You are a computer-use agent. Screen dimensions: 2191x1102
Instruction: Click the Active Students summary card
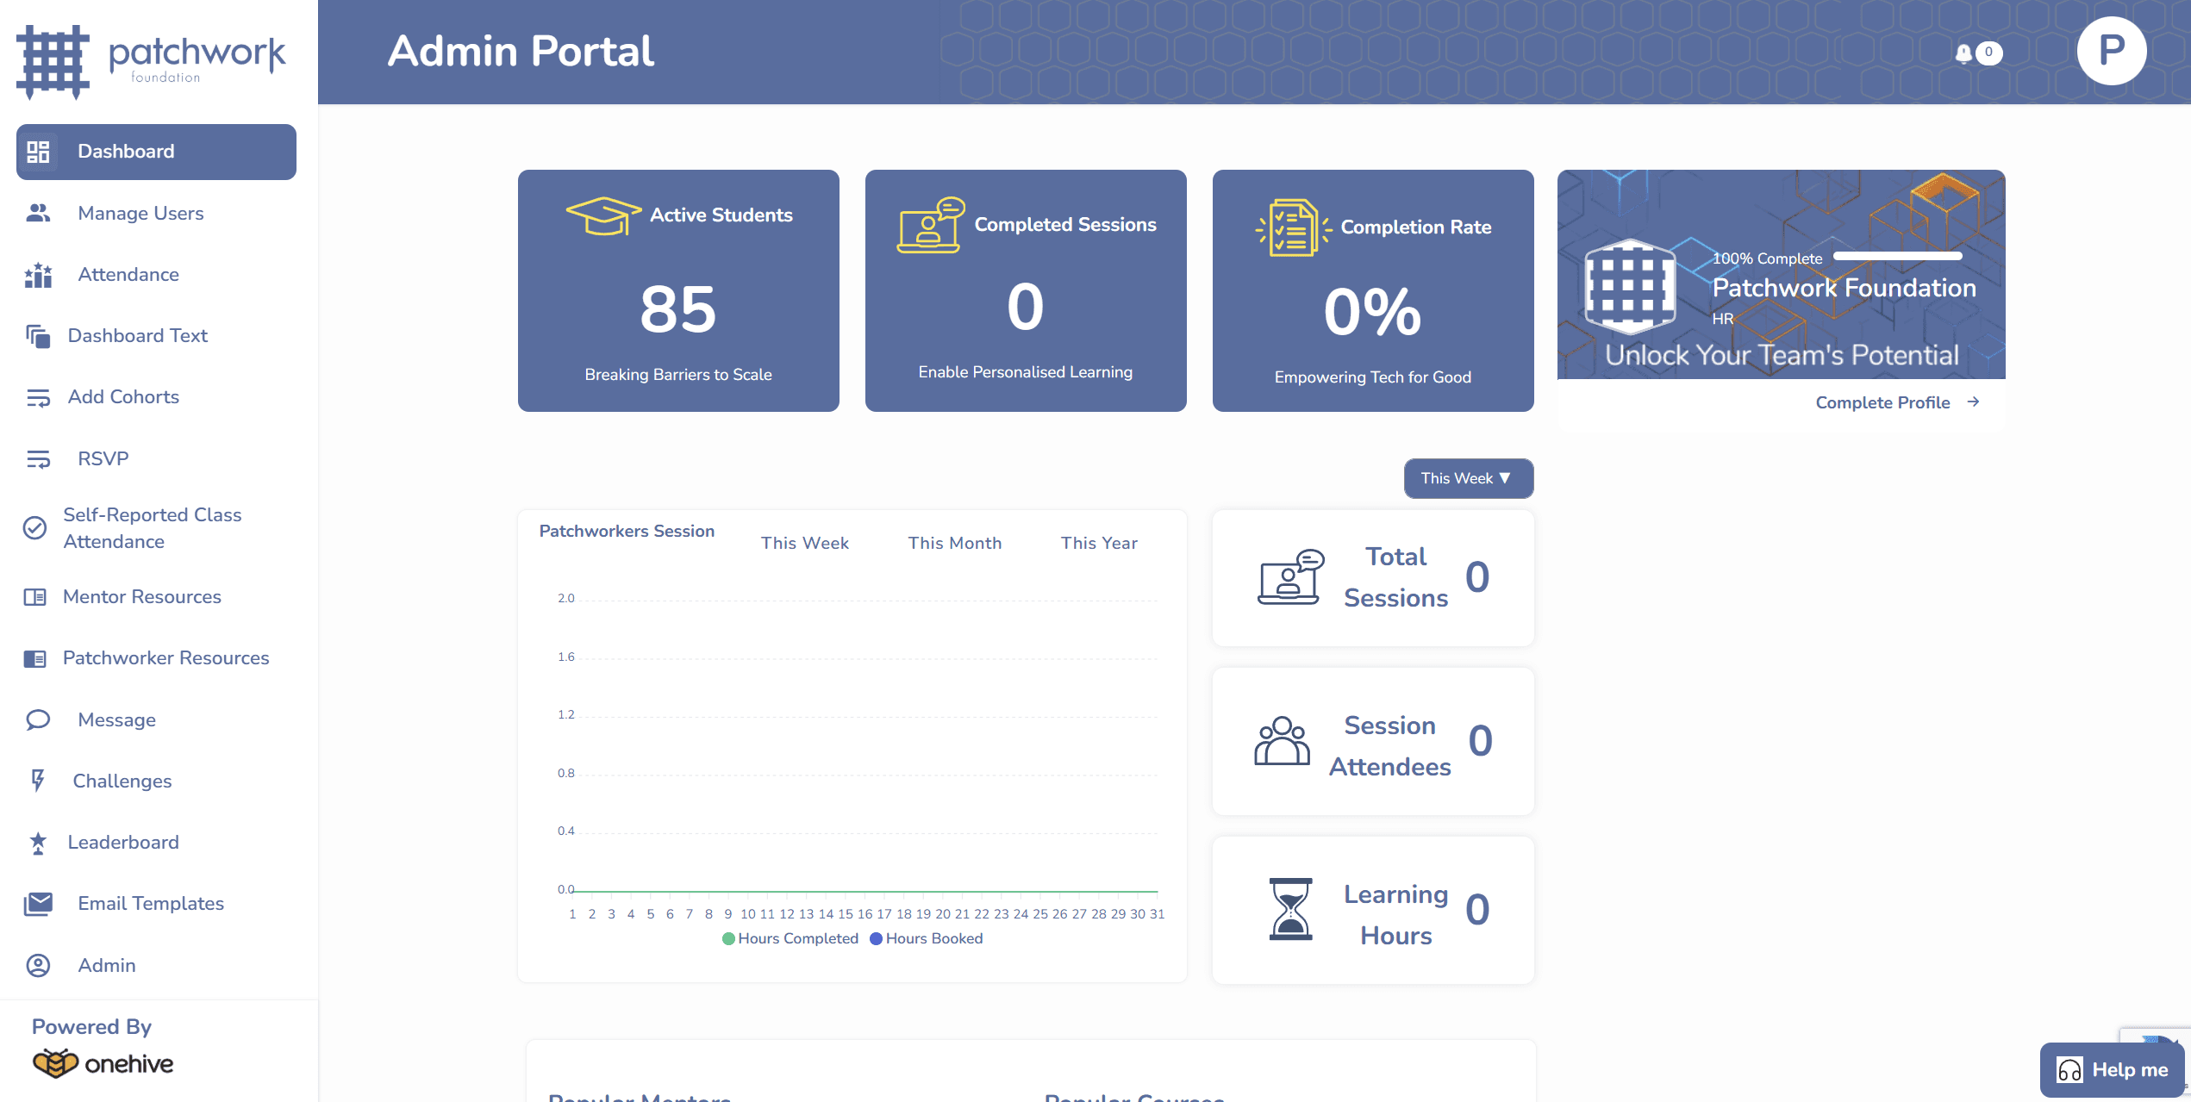click(678, 290)
